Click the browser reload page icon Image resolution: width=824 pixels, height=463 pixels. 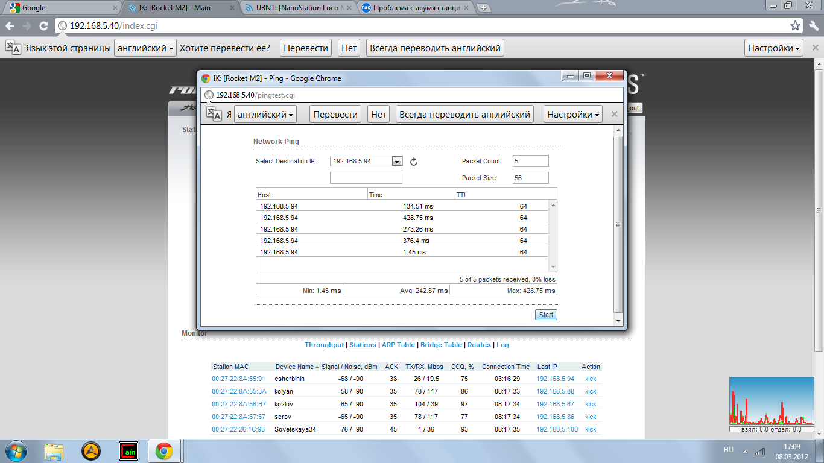point(43,26)
